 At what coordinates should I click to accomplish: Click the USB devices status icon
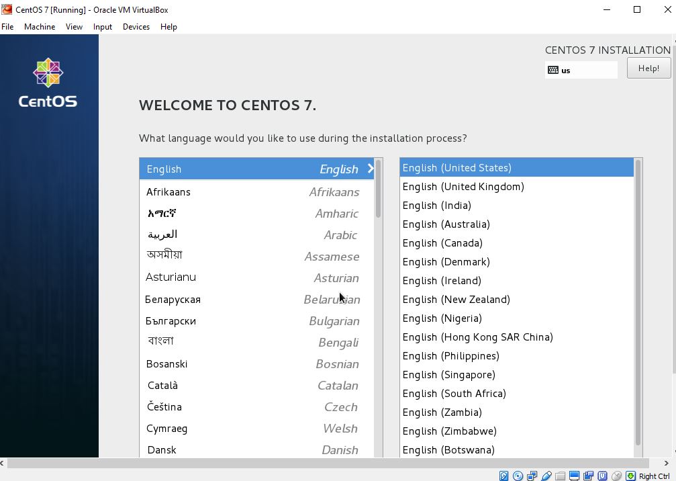[x=546, y=476]
